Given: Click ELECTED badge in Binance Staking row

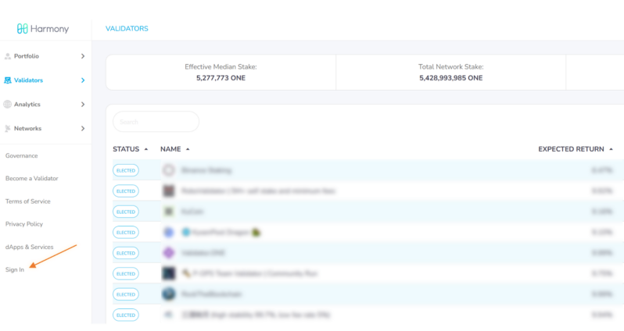Looking at the screenshot, I should pyautogui.click(x=126, y=170).
